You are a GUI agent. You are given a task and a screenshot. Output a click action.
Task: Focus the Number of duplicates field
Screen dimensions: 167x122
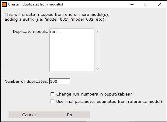[60, 81]
